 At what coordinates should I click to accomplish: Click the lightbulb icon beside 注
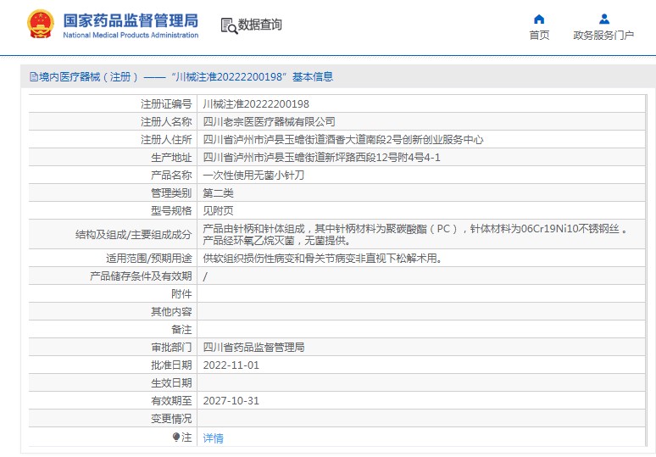176,437
